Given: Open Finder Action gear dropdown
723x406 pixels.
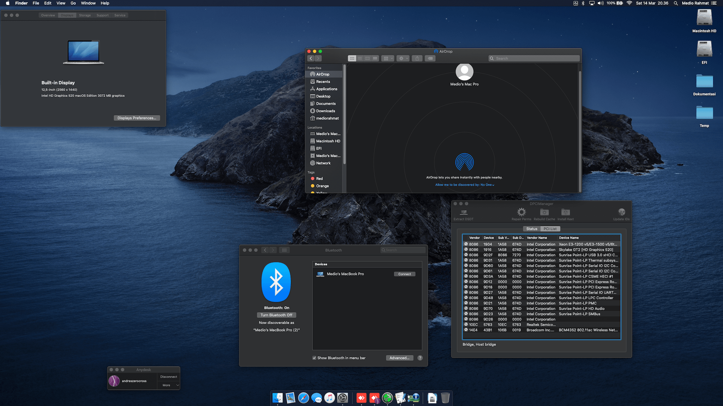Looking at the screenshot, I should (x=403, y=58).
